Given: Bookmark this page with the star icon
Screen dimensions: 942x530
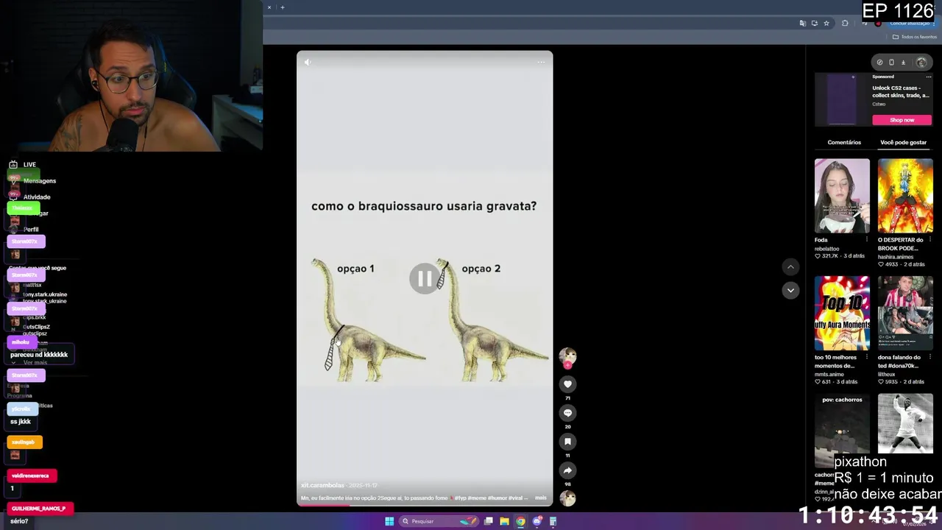Looking at the screenshot, I should coord(826,24).
